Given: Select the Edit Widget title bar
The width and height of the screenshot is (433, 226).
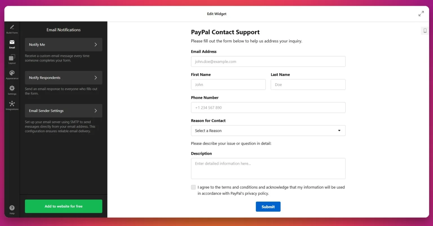Looking at the screenshot, I should click(216, 13).
